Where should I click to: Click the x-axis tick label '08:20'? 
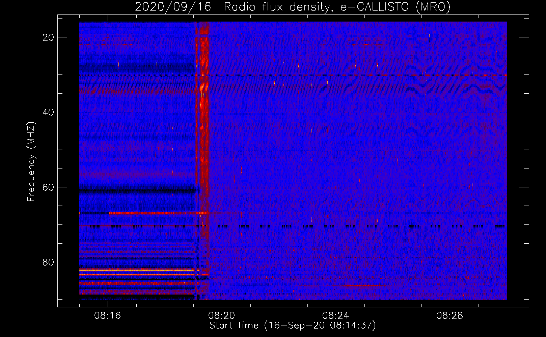pyautogui.click(x=222, y=316)
